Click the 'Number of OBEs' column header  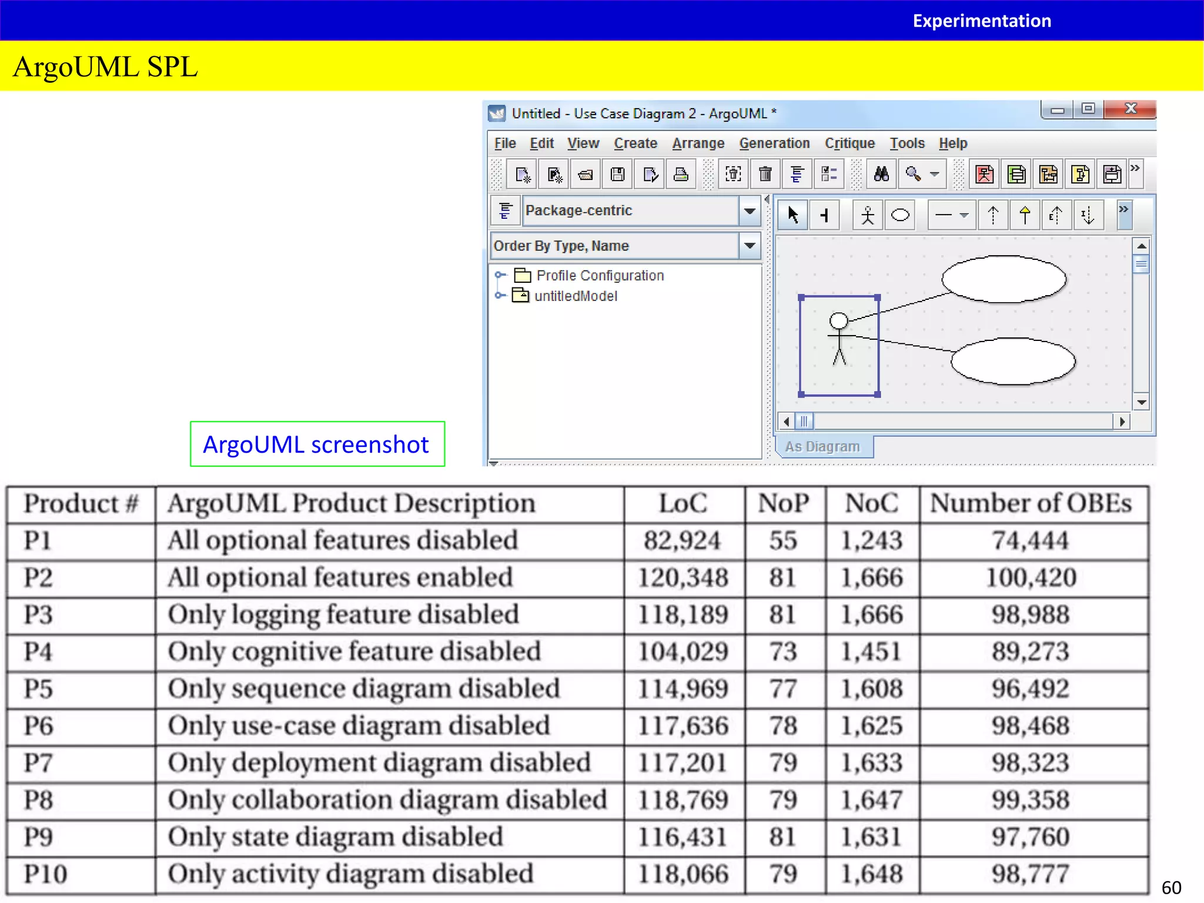tap(1031, 504)
